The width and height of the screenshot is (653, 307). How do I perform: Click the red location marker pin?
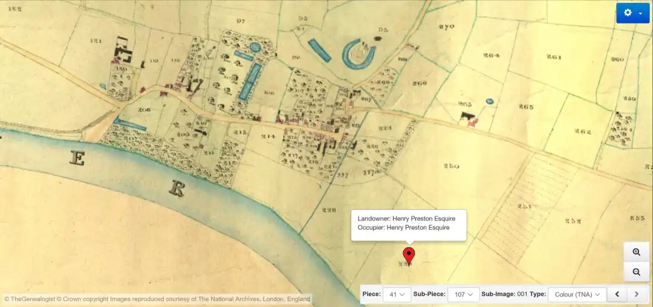pyautogui.click(x=409, y=256)
